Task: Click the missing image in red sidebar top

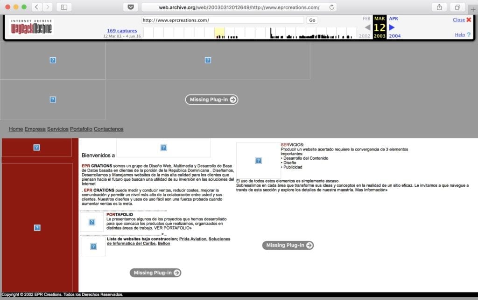Action: coord(36,148)
